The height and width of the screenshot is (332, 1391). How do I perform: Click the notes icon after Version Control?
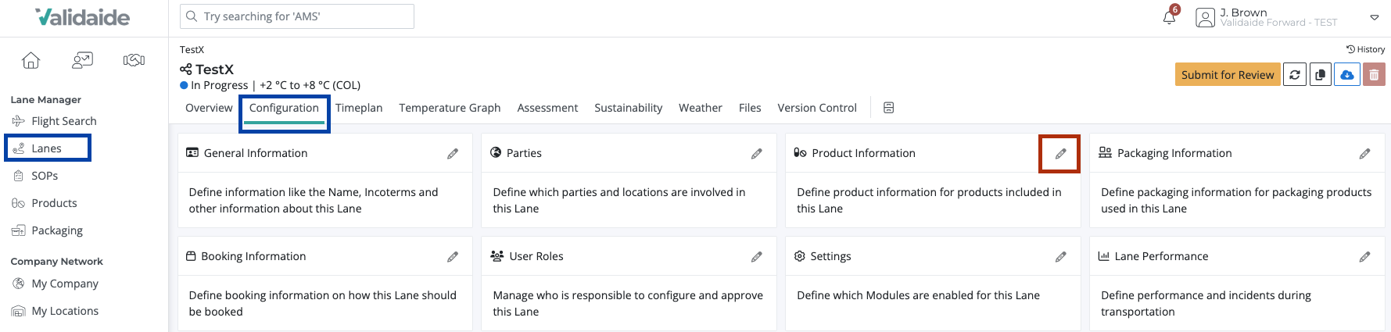click(x=889, y=108)
